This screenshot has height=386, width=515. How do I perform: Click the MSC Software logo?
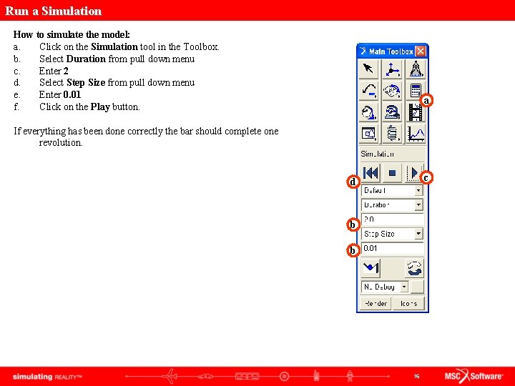click(x=474, y=376)
